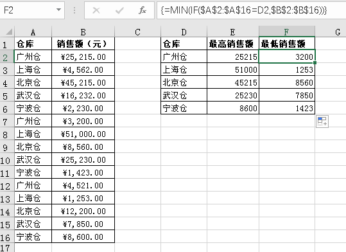Image resolution: width=346 pixels, height=252 pixels.
Task: Select the 最低销售额 header cell
Action: pyautogui.click(x=287, y=44)
